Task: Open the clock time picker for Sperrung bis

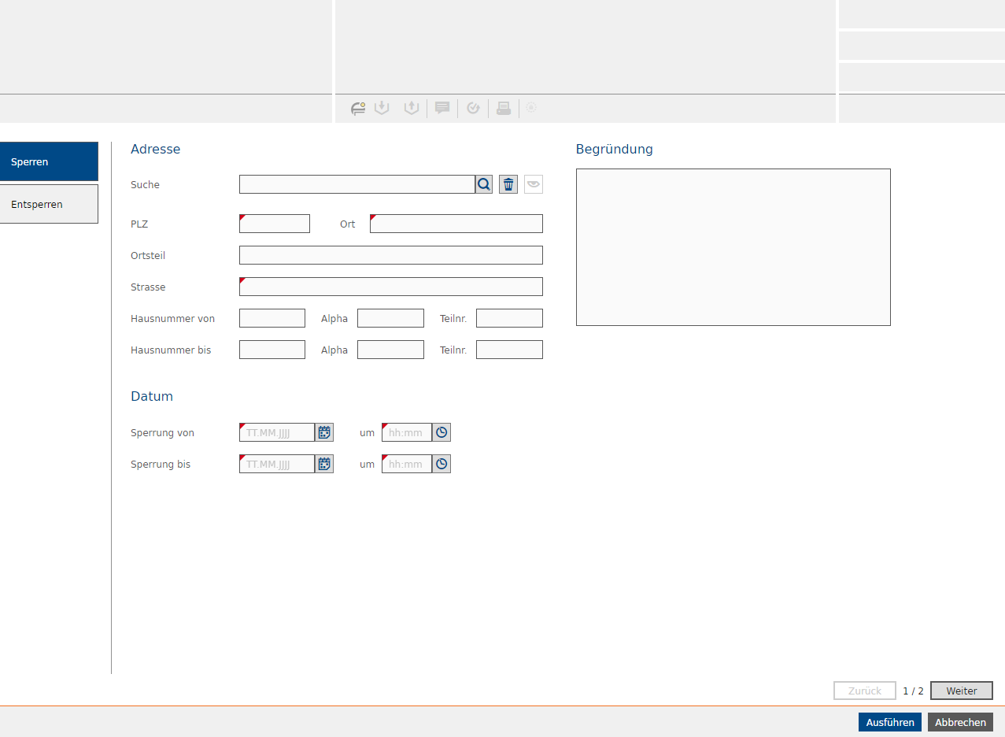Action: click(442, 464)
